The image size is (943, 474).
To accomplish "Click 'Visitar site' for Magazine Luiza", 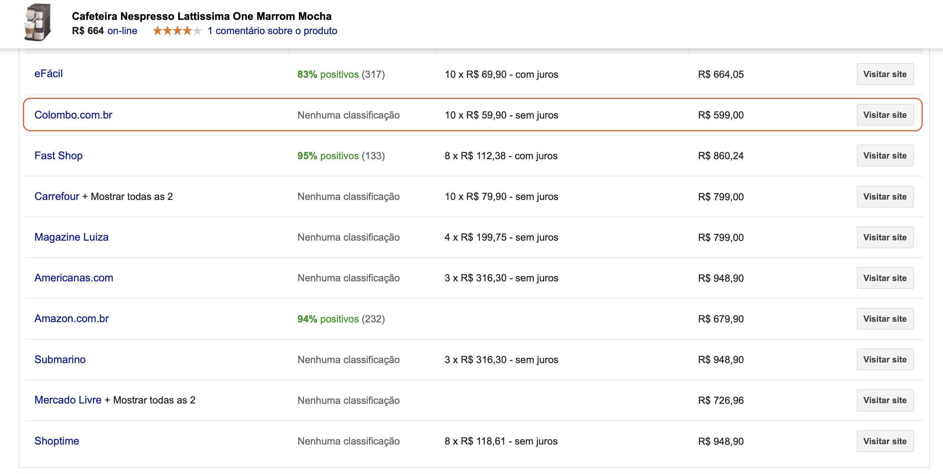I will 885,237.
